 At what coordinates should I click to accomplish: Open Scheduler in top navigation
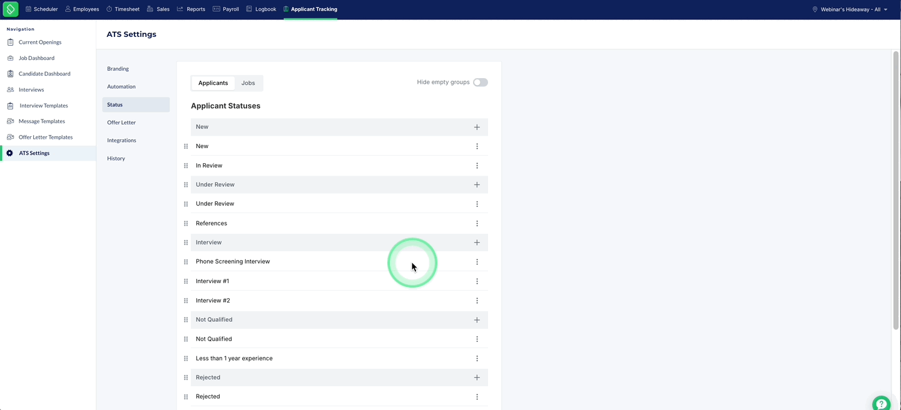tap(41, 9)
